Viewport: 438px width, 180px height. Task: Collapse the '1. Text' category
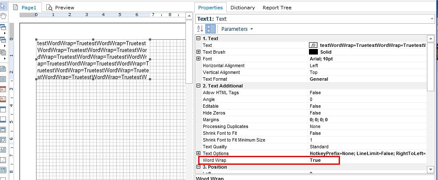(x=198, y=38)
